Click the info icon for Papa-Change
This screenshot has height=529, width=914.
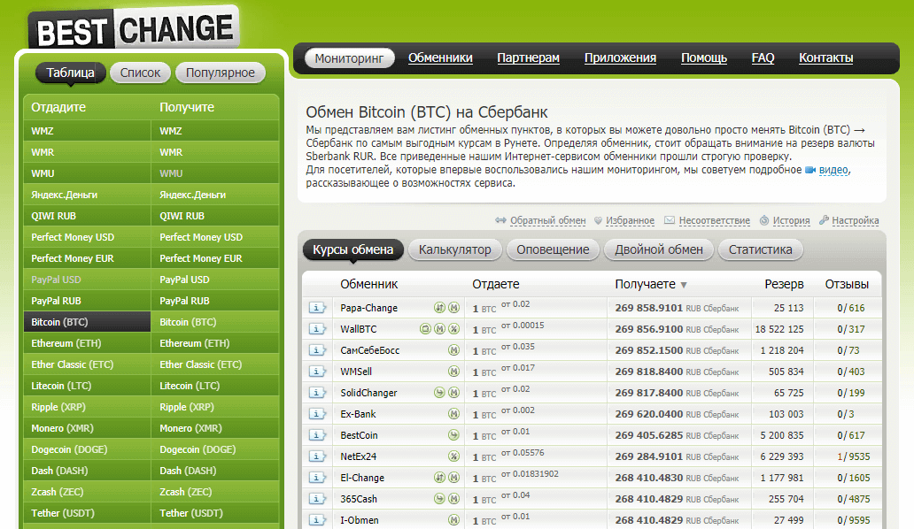[317, 308]
